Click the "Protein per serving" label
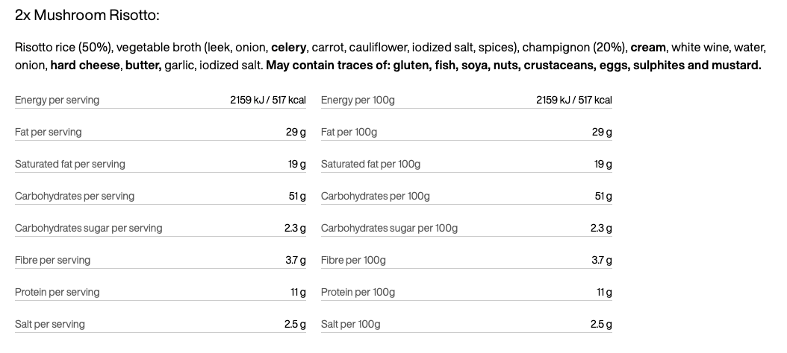Screen dimensions: 787x353 pyautogui.click(x=57, y=292)
